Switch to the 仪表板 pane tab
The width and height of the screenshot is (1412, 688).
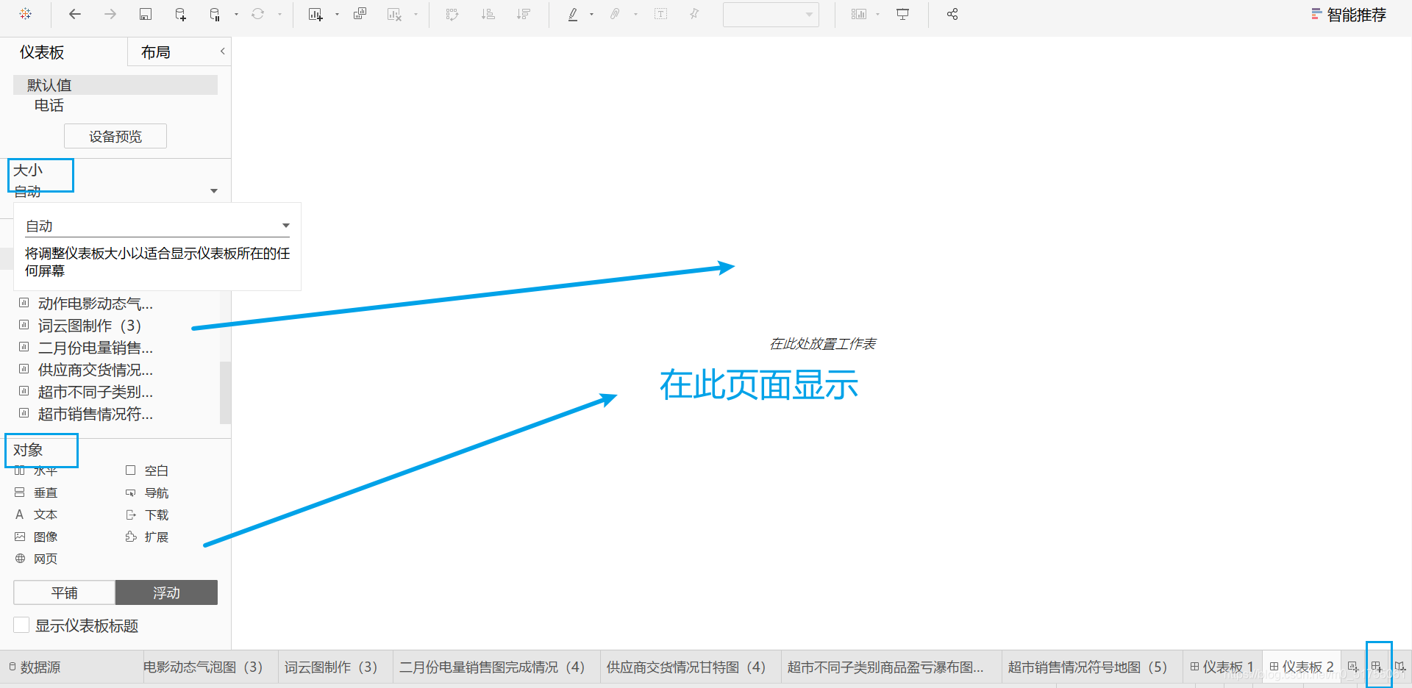(x=42, y=52)
